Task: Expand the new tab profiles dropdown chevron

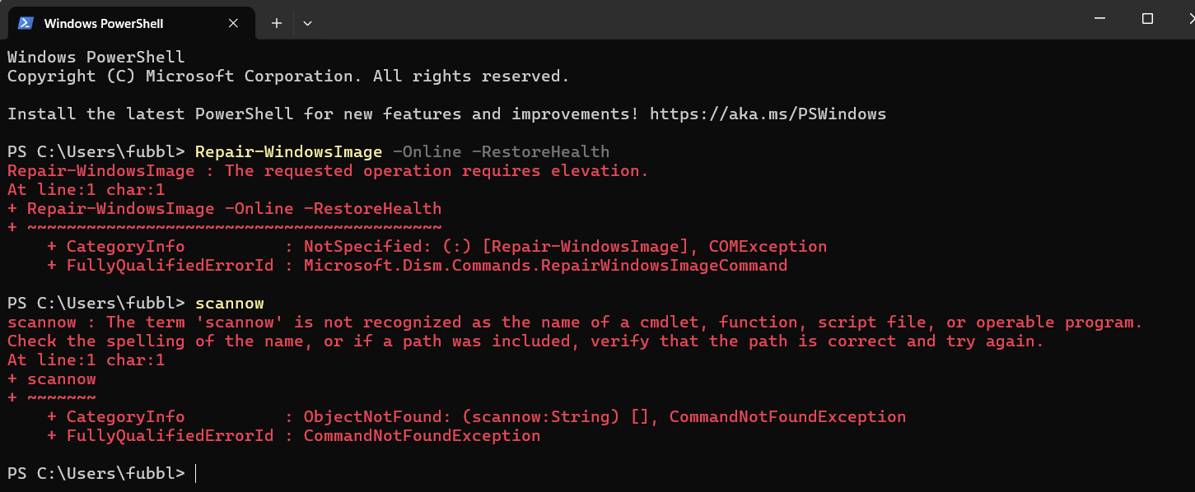Action: pyautogui.click(x=307, y=24)
